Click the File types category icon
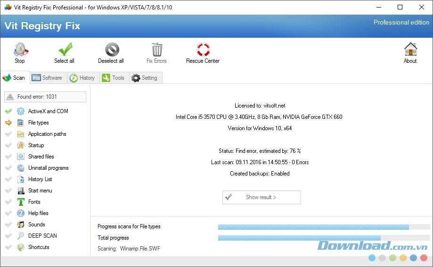 (21, 123)
